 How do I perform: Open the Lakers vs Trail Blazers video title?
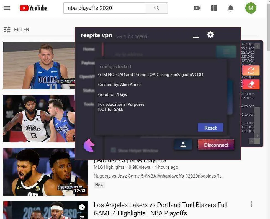[x=161, y=209]
